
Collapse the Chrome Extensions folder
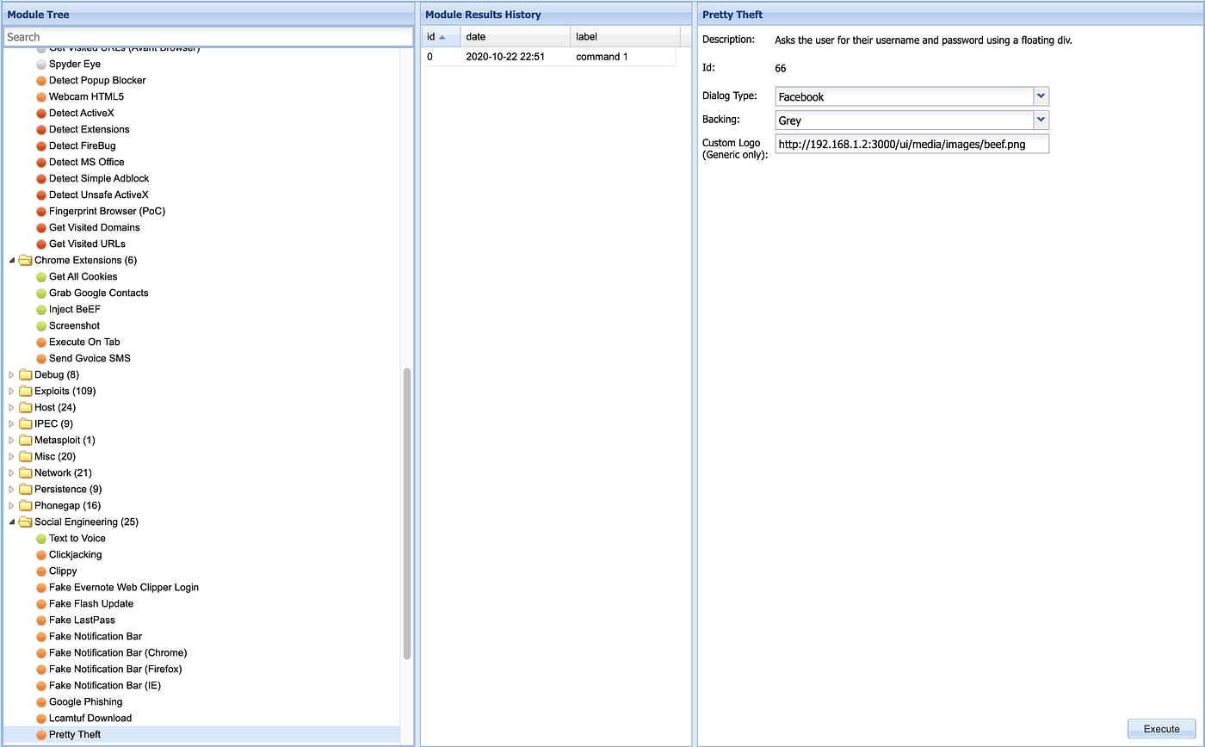tap(12, 260)
